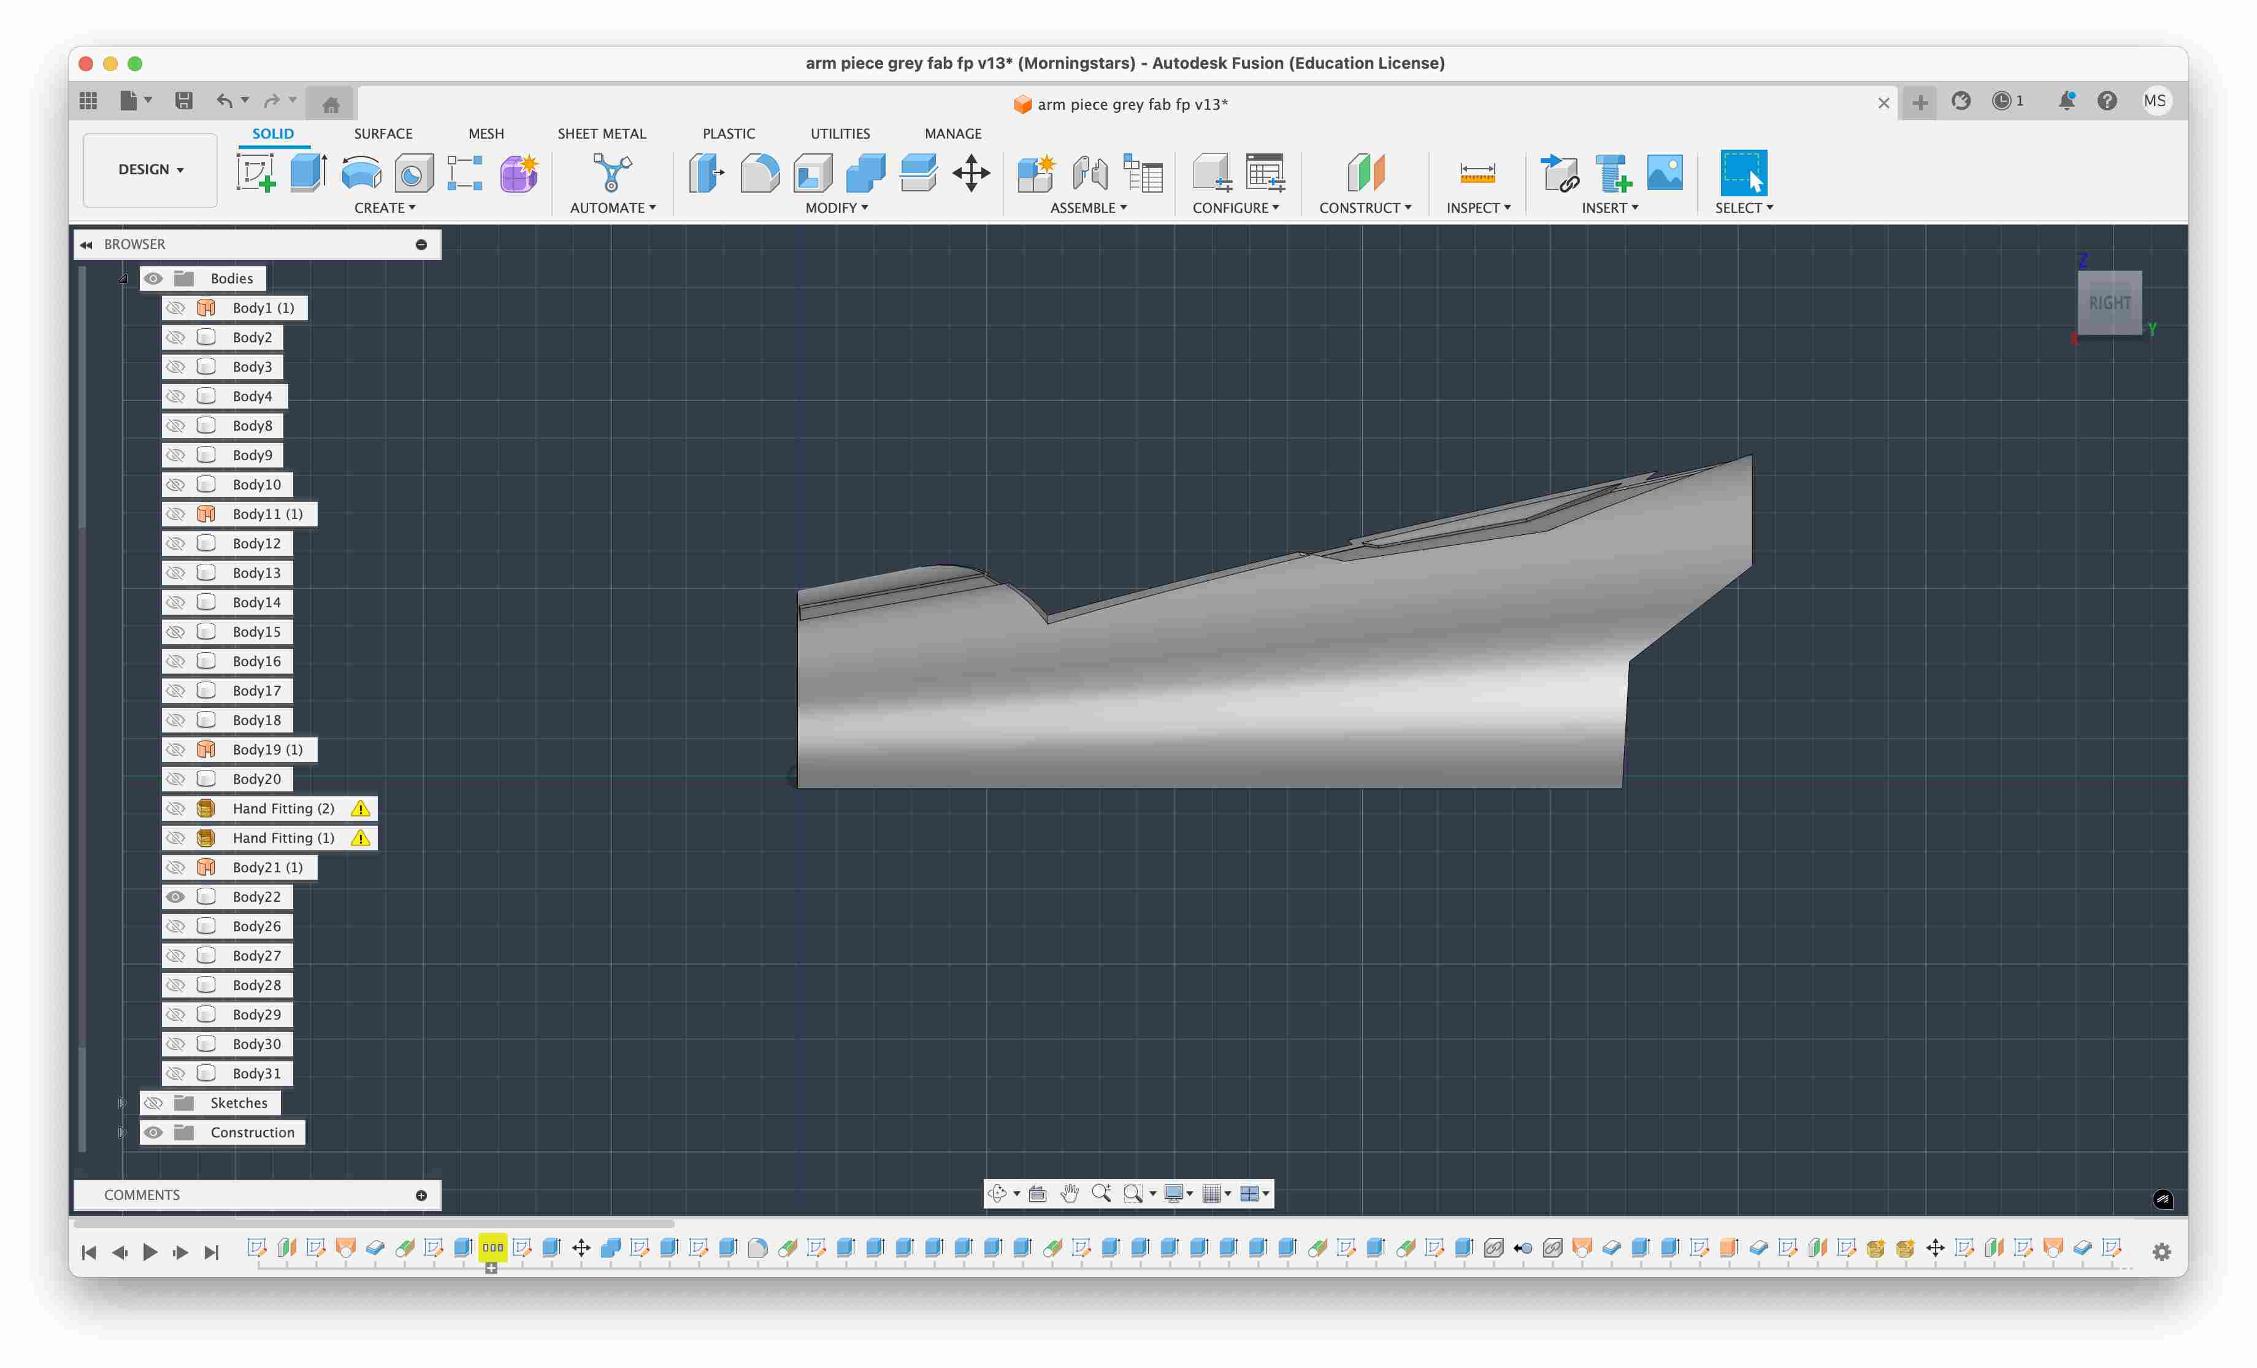Open the DESIGN workspace dropdown
The height and width of the screenshot is (1368, 2257).
pos(150,169)
